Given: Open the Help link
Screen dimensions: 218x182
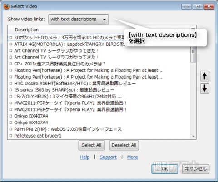Looking at the screenshot, I should pos(84,157).
